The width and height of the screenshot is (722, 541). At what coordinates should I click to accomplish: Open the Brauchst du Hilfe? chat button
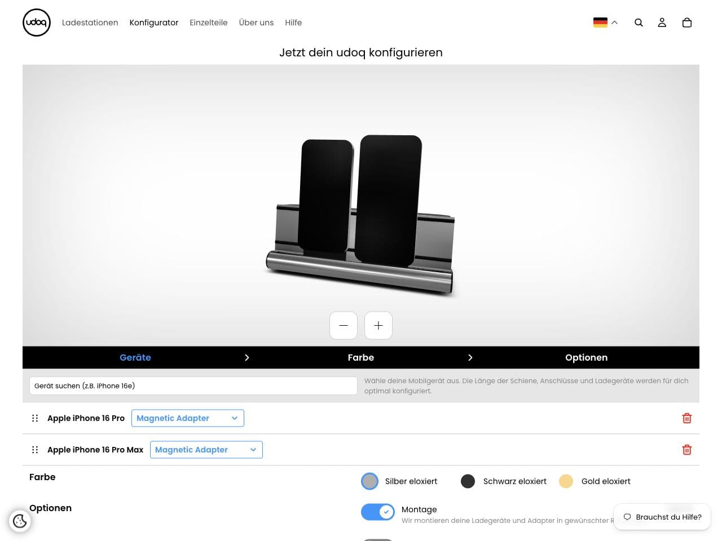[662, 517]
